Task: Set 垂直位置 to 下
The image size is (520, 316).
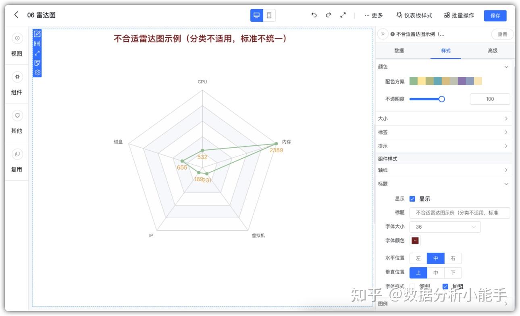Action: pyautogui.click(x=453, y=273)
